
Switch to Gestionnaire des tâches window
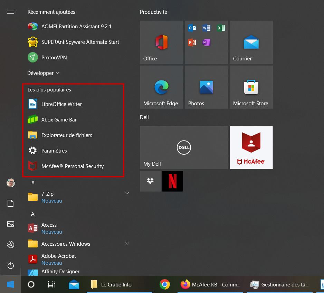click(x=279, y=284)
